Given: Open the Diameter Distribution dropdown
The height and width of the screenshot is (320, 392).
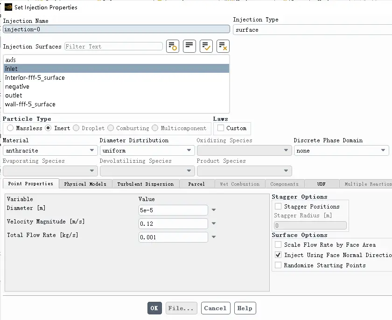Looking at the screenshot, I should click(147, 150).
